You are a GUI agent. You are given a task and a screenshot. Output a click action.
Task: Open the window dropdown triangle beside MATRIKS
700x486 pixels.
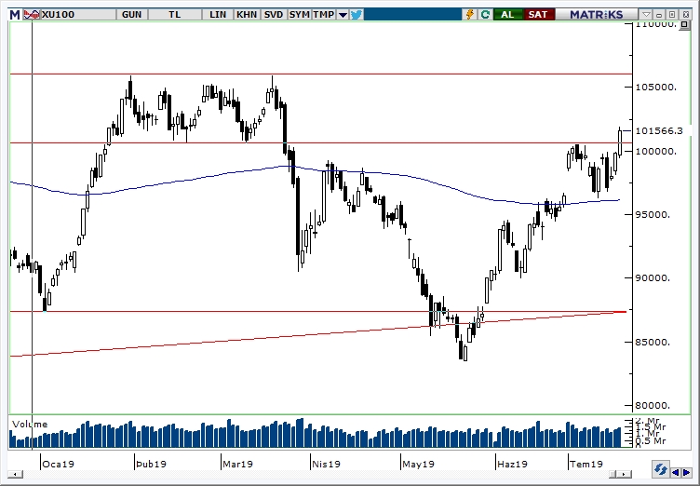click(x=646, y=14)
